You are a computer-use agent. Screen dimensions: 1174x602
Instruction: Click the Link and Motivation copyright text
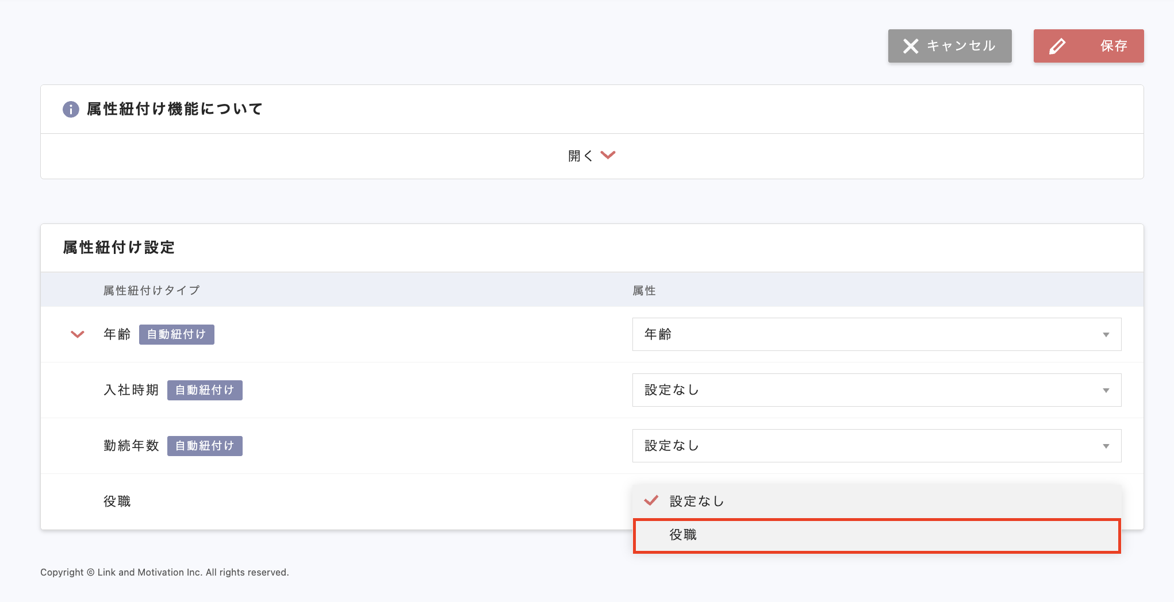164,572
